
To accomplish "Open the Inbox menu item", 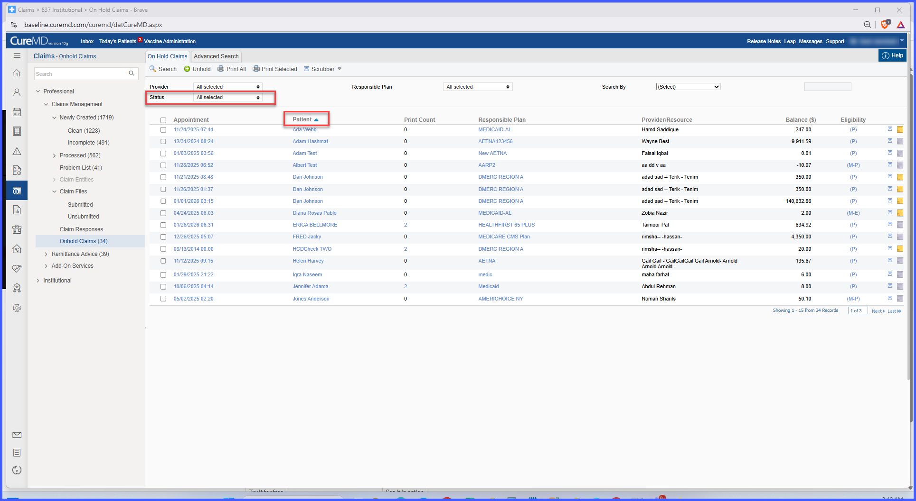I will [87, 41].
